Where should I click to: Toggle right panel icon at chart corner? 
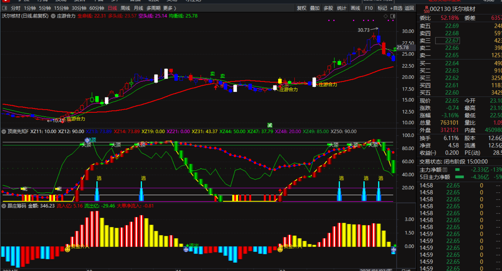[393, 16]
